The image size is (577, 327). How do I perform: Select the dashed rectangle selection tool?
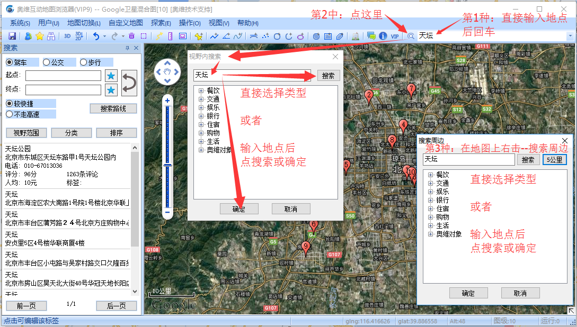coord(144,36)
